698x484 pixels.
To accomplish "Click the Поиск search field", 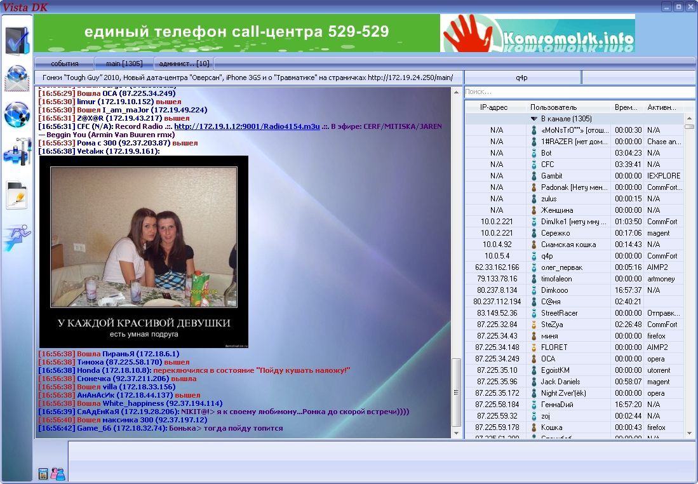I will click(578, 92).
